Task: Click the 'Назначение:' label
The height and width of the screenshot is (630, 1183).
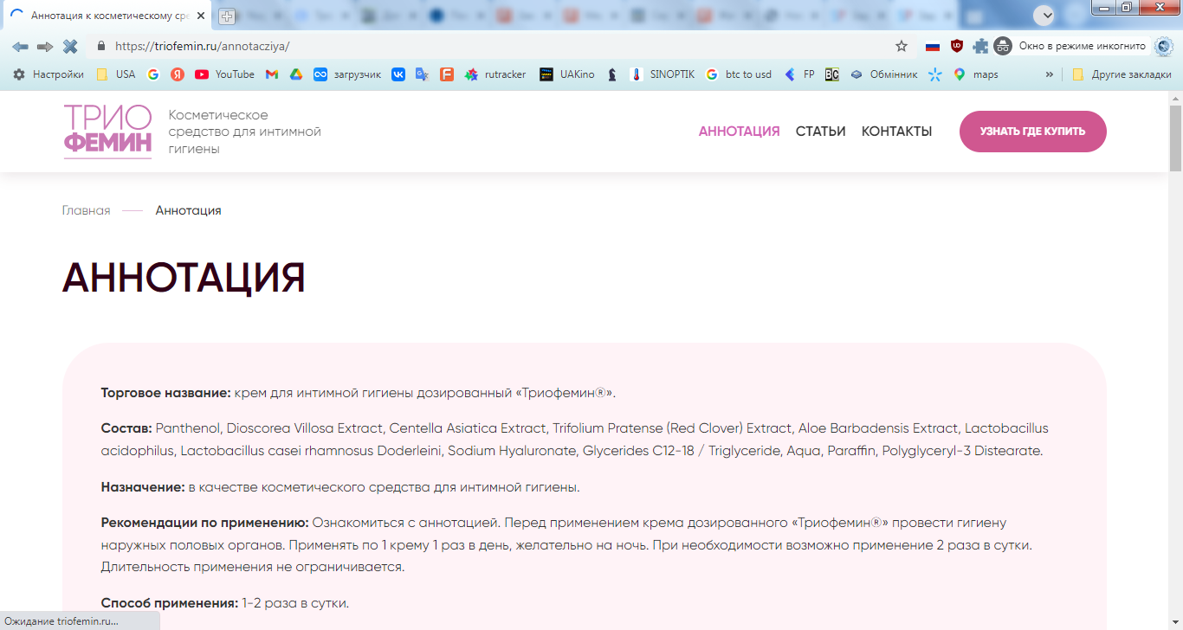Action: pyautogui.click(x=143, y=487)
